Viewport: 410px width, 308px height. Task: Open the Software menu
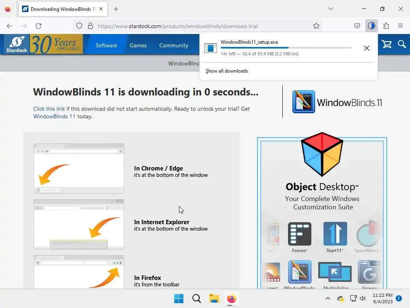tap(106, 45)
